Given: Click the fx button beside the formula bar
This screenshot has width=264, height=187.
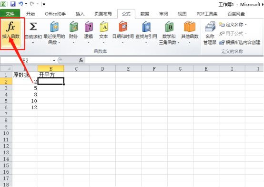Looking at the screenshot, I should (81, 60).
